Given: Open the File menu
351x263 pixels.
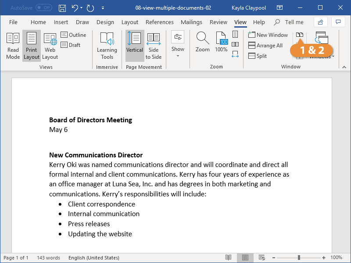Looking at the screenshot, I should point(13,22).
